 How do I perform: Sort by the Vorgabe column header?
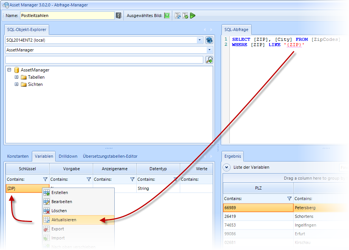71,169
